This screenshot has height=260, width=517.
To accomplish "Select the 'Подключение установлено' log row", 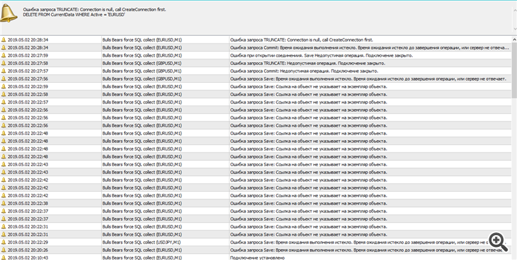I will tap(256, 258).
